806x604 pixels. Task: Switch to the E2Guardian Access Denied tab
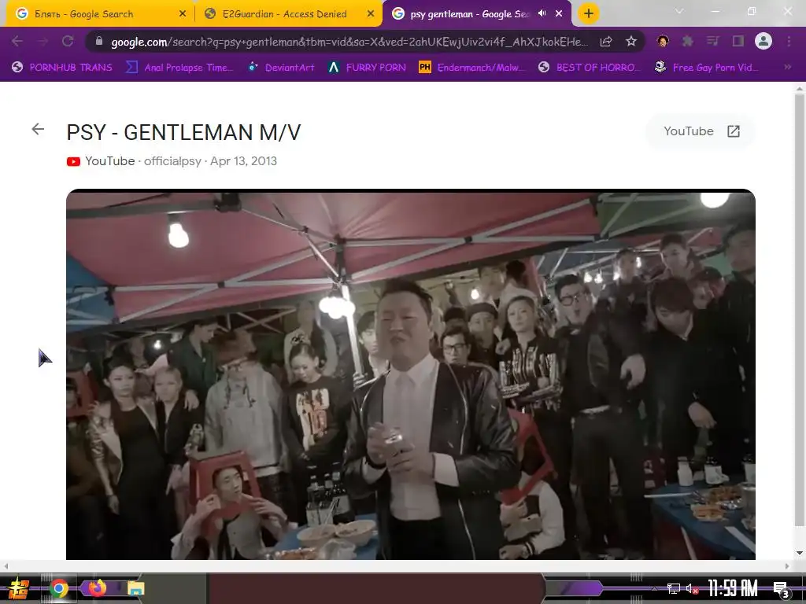[x=290, y=14]
